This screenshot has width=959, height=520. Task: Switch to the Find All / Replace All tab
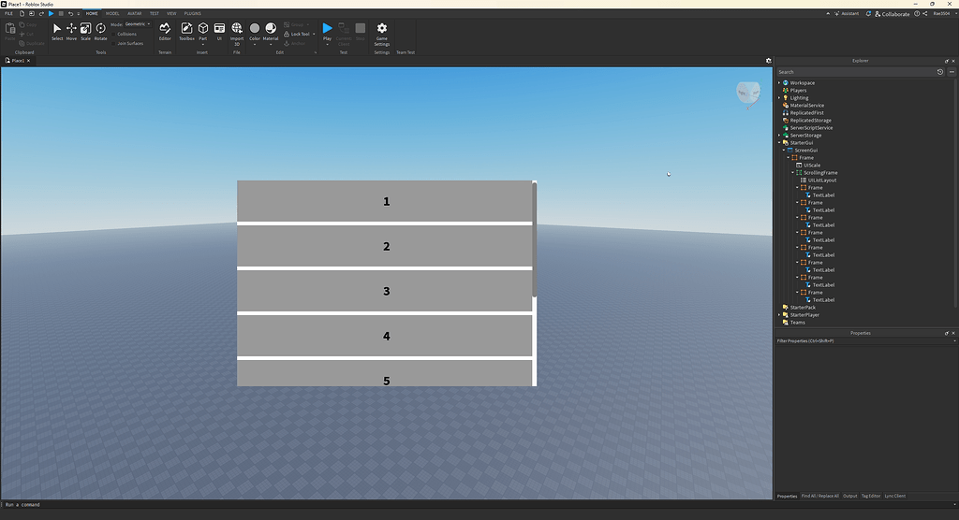(820, 497)
